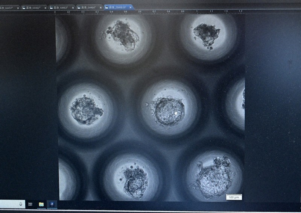301x213 pixels.
Task: Click the image icon on tab 26668.tif
Action: pos(107,7)
